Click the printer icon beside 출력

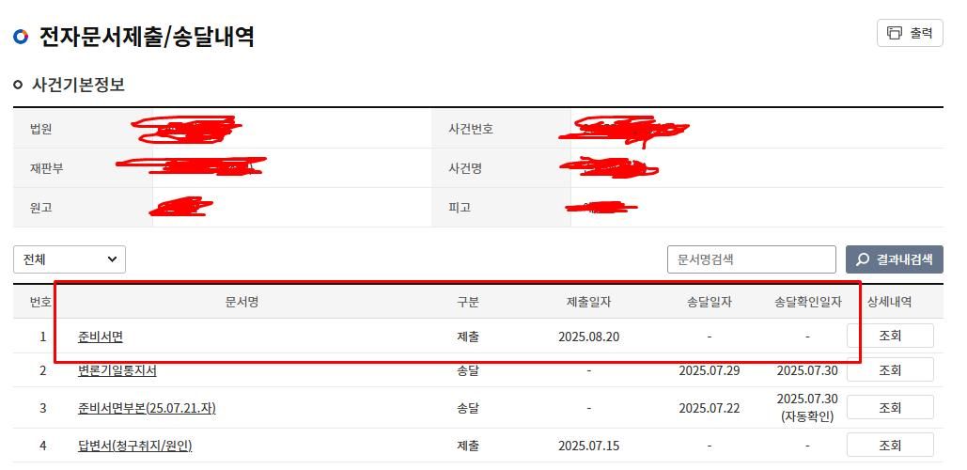(x=895, y=33)
